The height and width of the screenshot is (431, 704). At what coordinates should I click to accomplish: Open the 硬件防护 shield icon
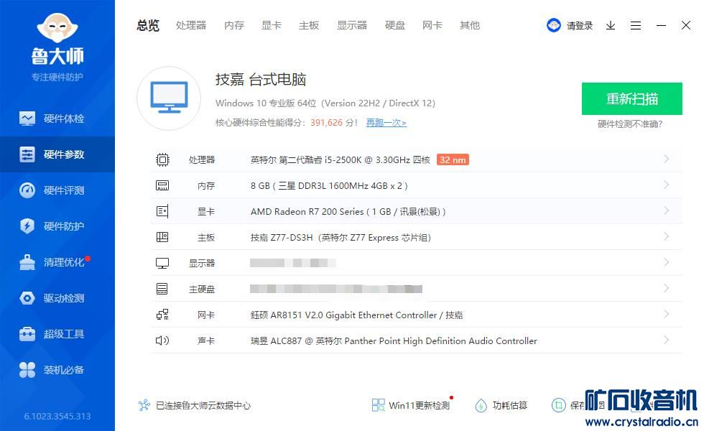pyautogui.click(x=27, y=226)
